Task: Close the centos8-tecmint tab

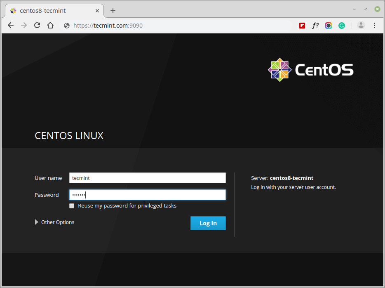Action: tap(97, 11)
